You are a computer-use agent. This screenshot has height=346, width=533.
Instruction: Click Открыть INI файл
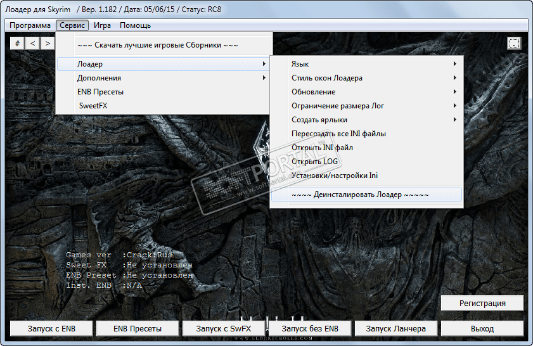coord(366,148)
